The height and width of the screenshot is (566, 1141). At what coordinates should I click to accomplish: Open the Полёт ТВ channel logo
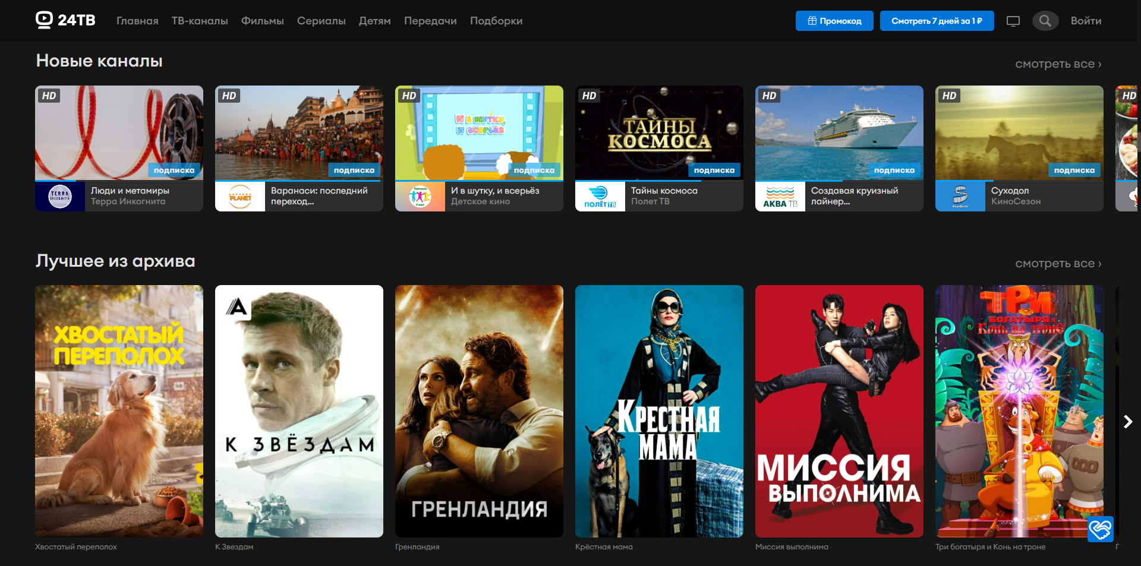coord(600,197)
